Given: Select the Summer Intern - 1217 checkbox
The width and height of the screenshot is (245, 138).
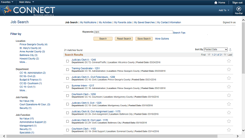Looking at the screenshot, I should click(x=67, y=87).
